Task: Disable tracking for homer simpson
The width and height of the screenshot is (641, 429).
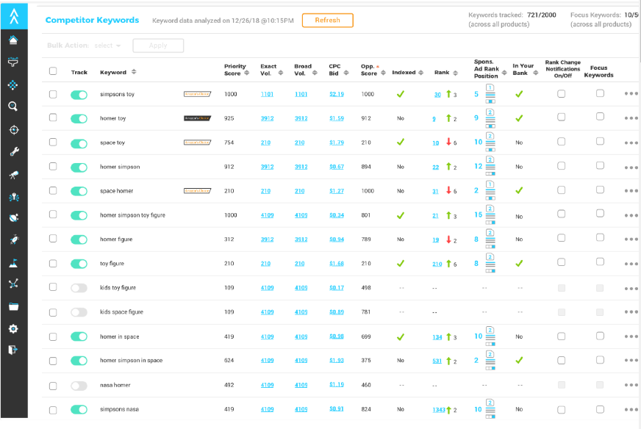Action: (79, 167)
